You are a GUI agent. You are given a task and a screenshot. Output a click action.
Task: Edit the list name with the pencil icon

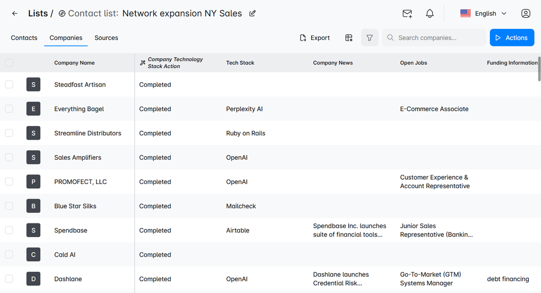click(x=253, y=13)
